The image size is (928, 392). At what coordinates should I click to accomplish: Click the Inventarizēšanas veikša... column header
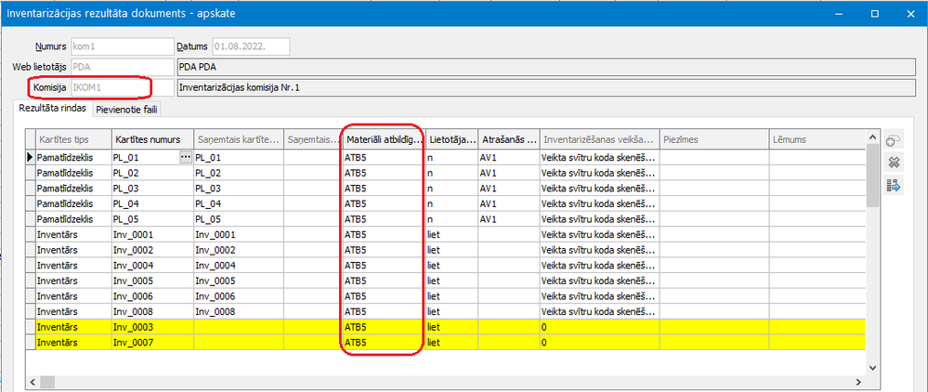tap(599, 139)
